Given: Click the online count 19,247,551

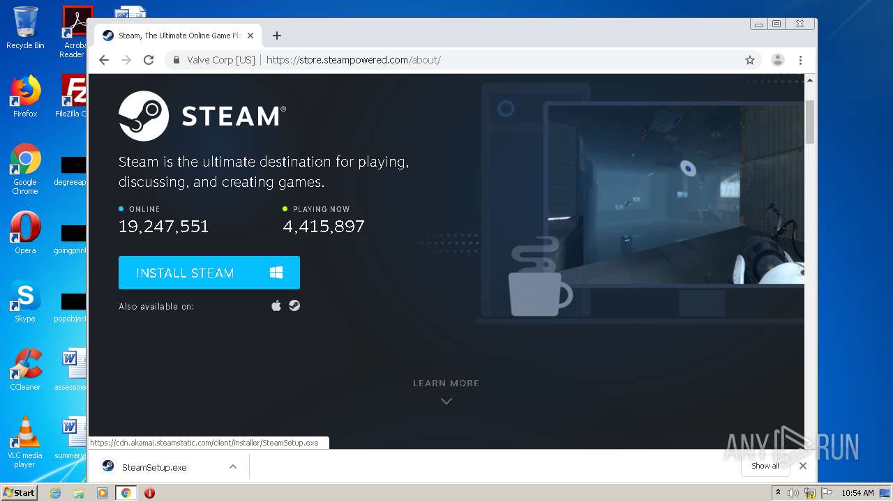Looking at the screenshot, I should tap(164, 227).
